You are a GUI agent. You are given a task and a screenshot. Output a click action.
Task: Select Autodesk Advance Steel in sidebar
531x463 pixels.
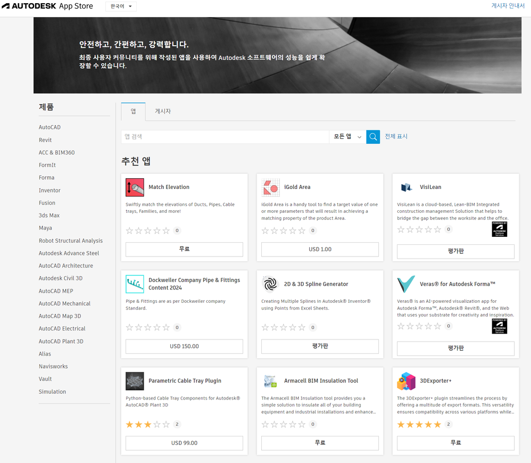[69, 253]
